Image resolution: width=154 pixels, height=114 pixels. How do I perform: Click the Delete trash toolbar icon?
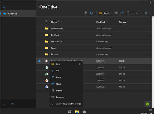tap(128, 13)
